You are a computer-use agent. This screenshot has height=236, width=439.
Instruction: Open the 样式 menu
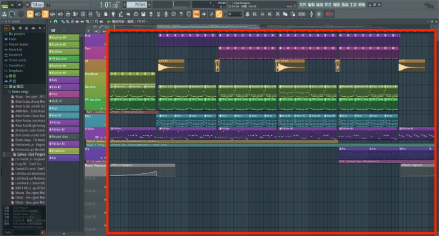(328, 5)
